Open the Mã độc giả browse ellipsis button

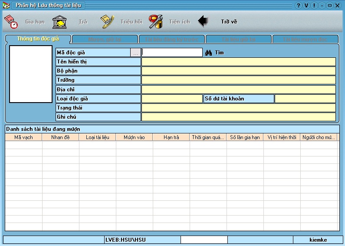pyautogui.click(x=136, y=53)
